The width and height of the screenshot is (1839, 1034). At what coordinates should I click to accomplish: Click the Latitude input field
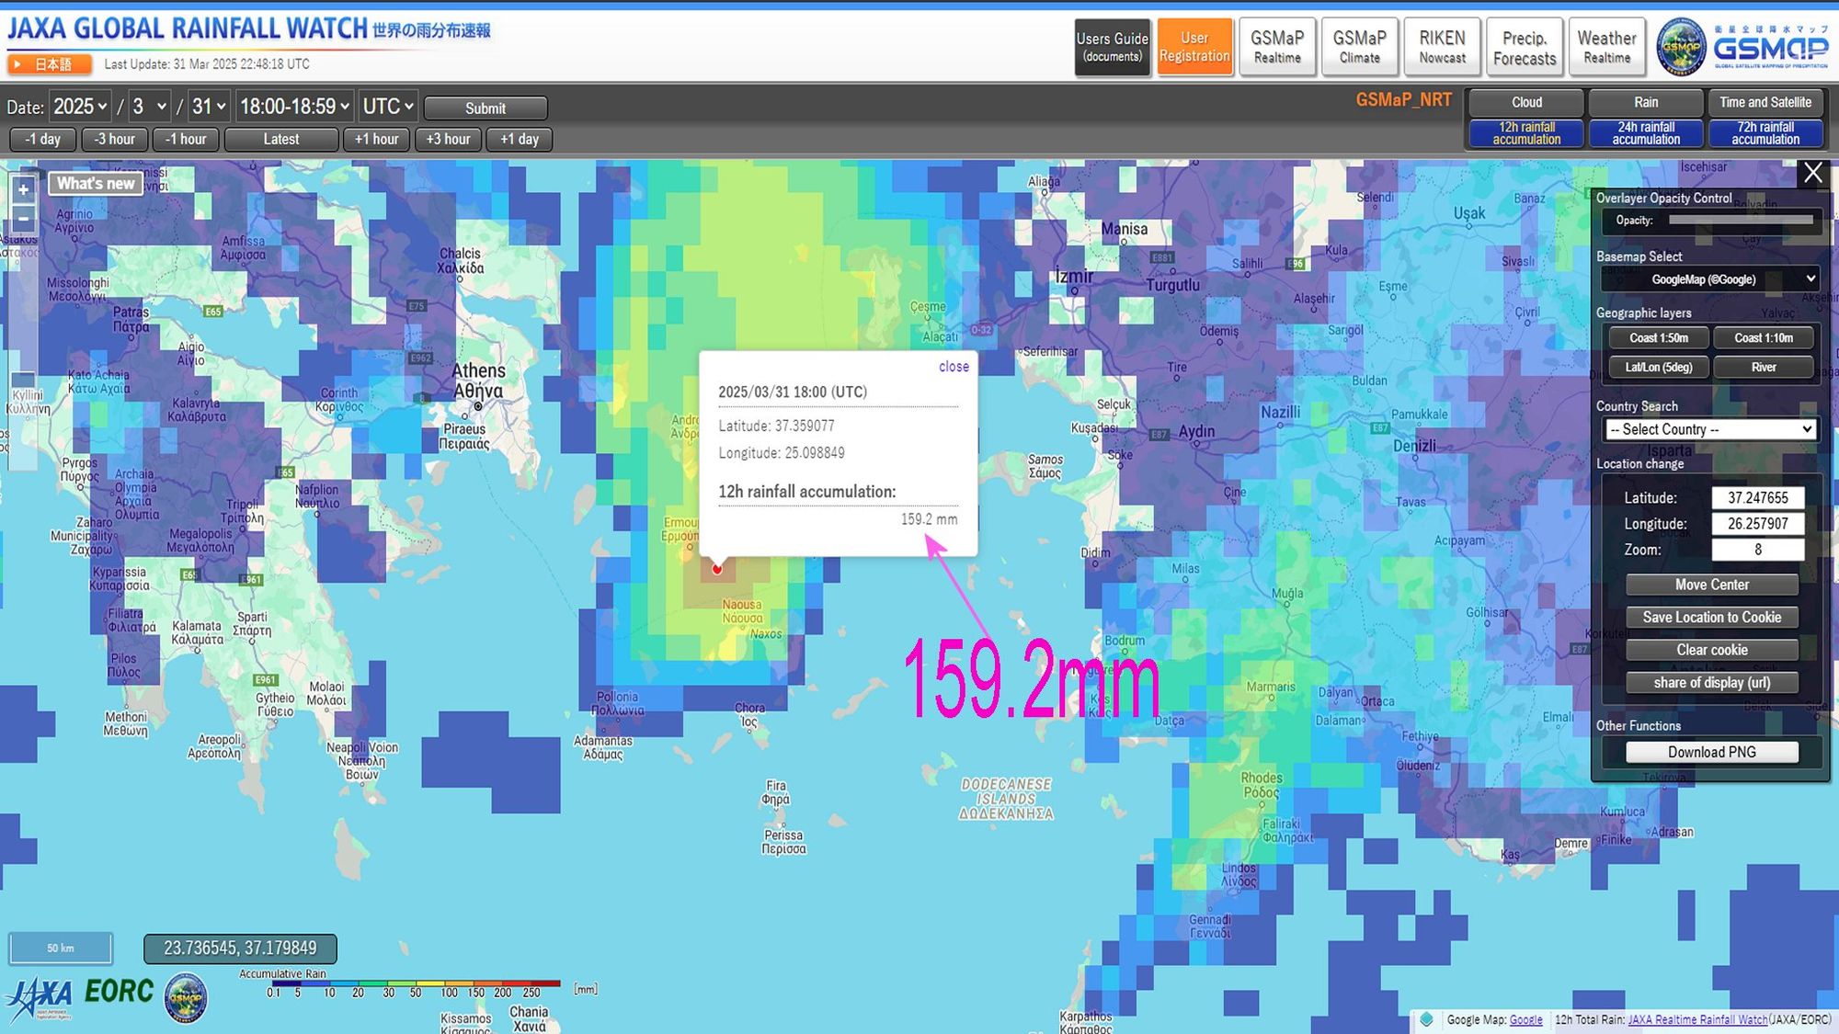pyautogui.click(x=1757, y=498)
